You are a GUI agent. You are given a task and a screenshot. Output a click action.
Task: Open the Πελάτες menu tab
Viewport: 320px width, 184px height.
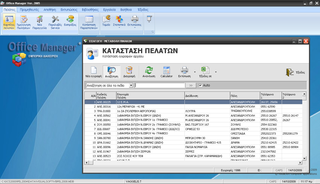[x=10, y=10]
